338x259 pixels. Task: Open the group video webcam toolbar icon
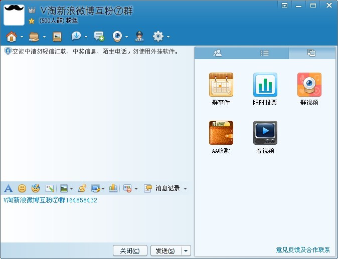pos(117,37)
